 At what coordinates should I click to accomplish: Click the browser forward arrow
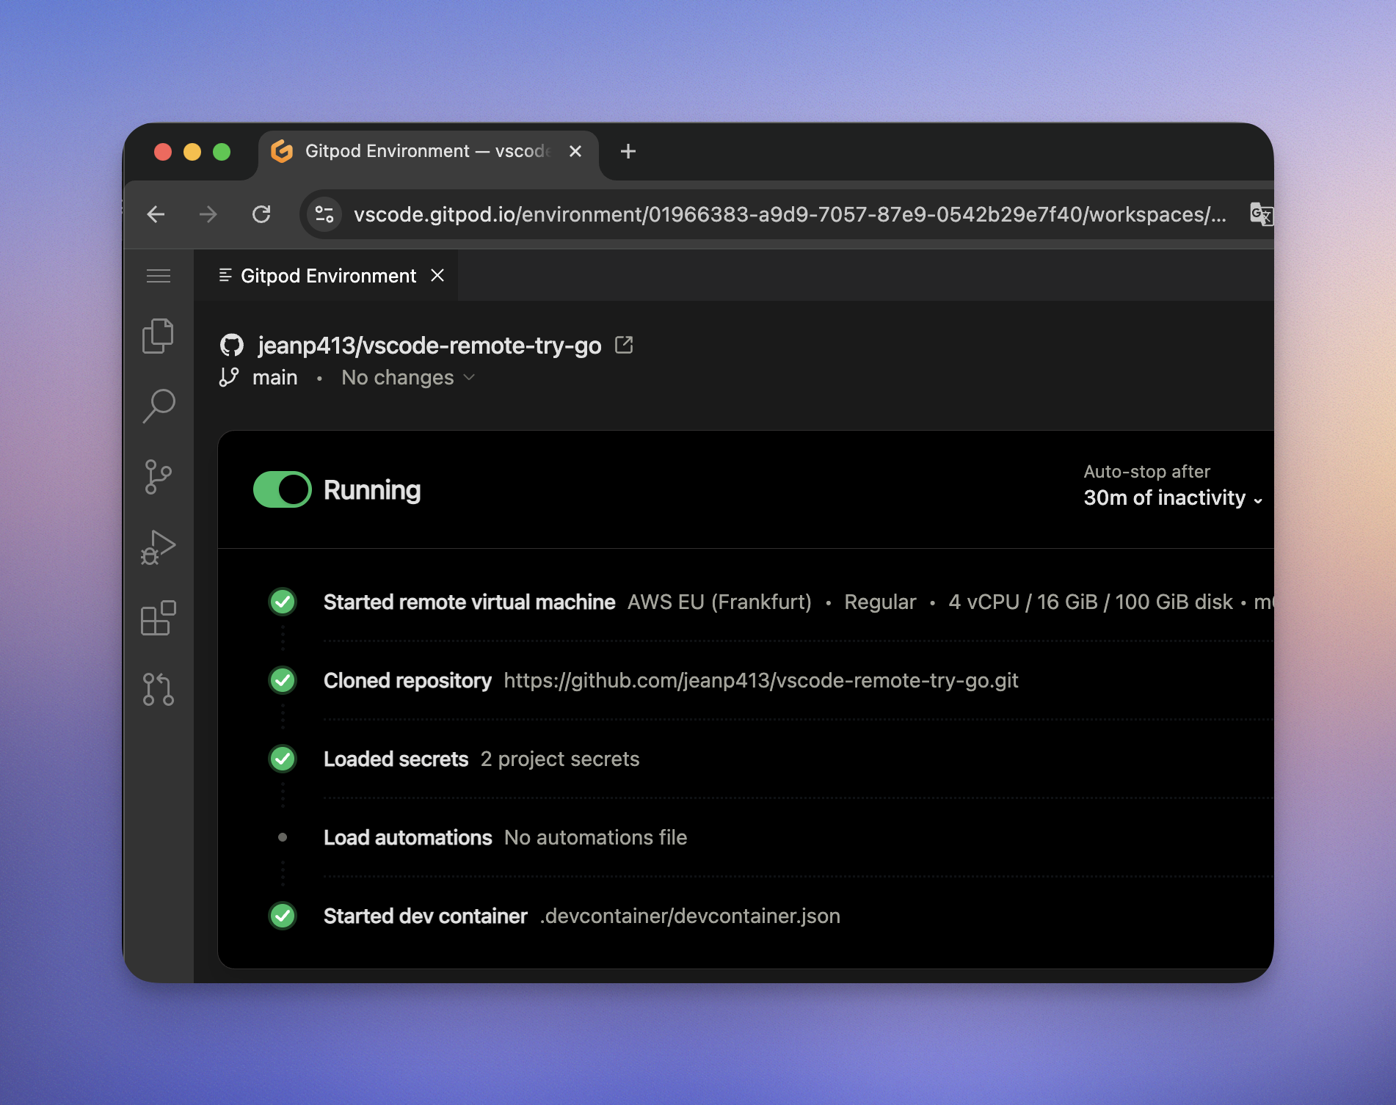tap(208, 214)
